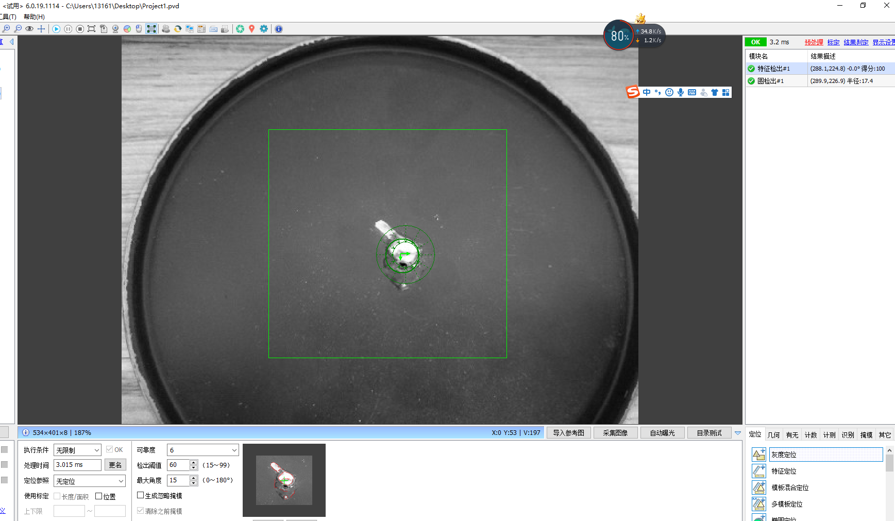Click the gray users icon in toolbar

[x=166, y=29]
